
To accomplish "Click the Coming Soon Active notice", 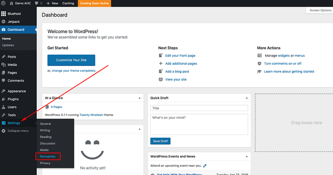I will (x=94, y=3).
